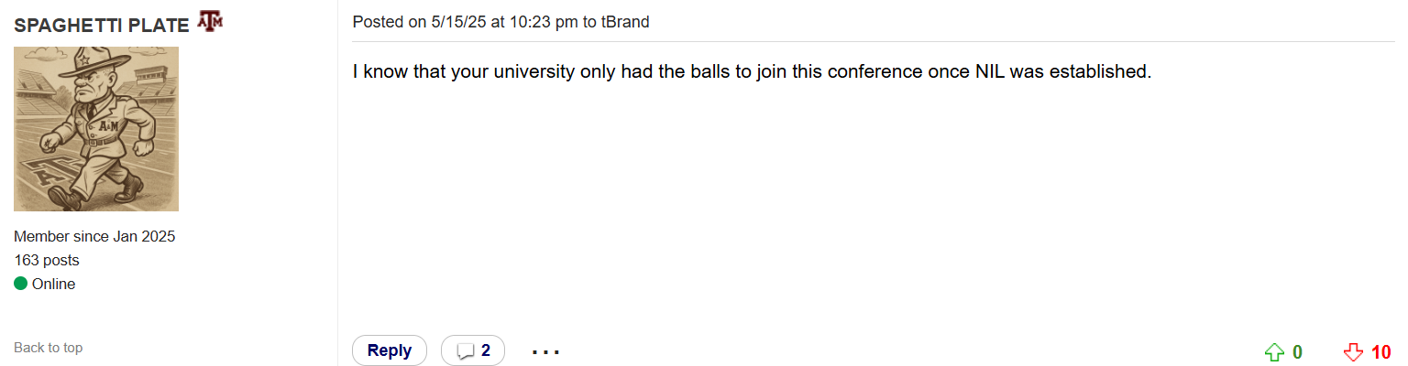Click the Texas A&M logo beside the username
Viewport: 1408px width, 366px height.
[210, 22]
